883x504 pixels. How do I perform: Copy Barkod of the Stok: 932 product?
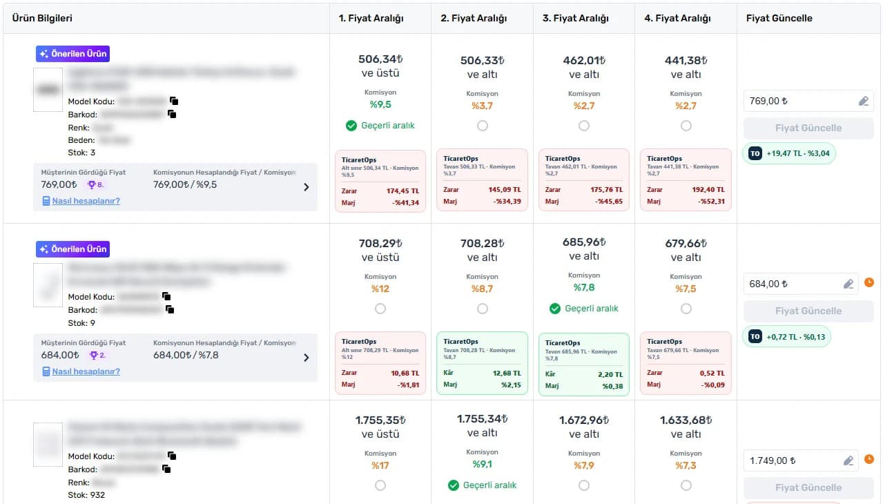(166, 469)
